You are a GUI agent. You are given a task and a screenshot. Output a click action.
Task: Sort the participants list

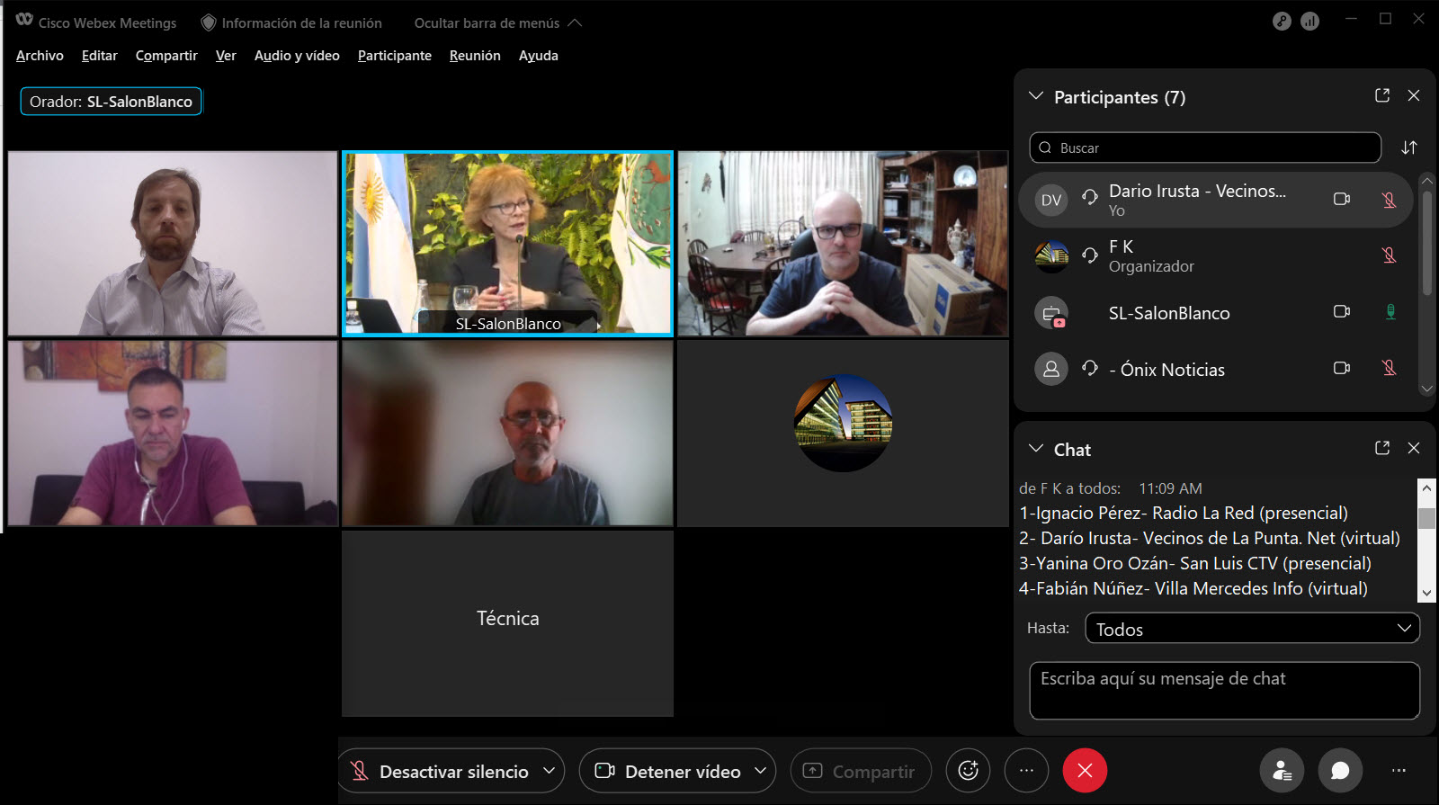tap(1409, 148)
